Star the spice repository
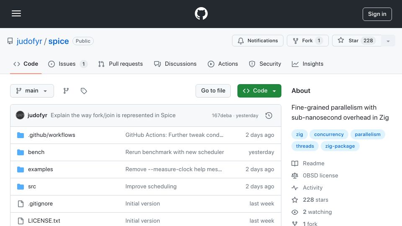The image size is (402, 226). click(356, 41)
